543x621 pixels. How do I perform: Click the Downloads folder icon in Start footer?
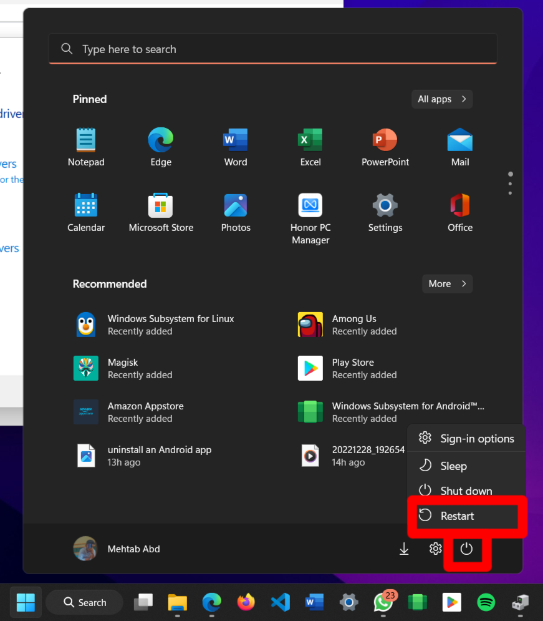click(404, 549)
